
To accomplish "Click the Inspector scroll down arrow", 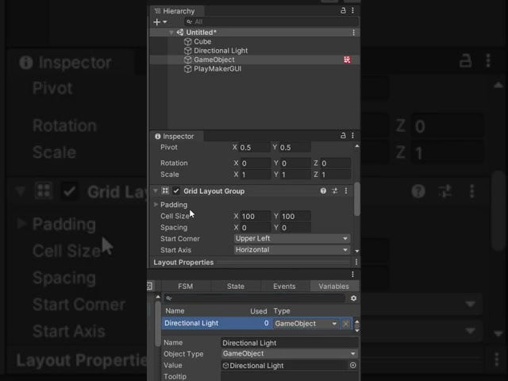I will click(356, 251).
